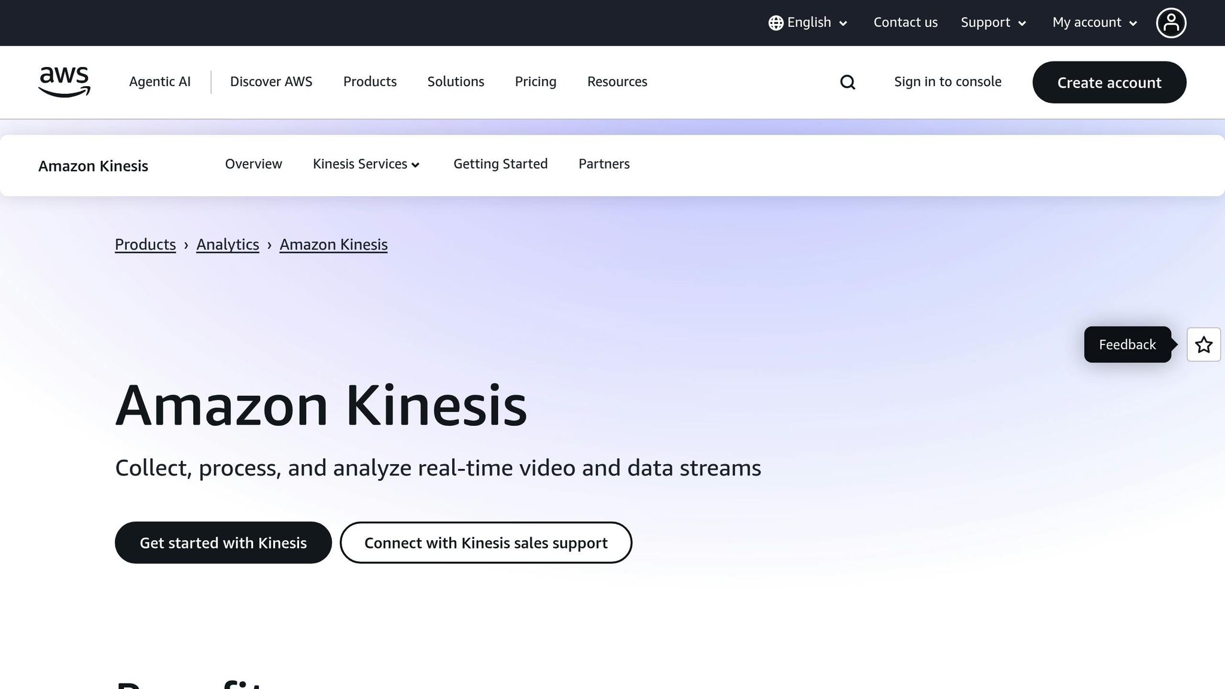Open the Partners section

click(x=604, y=164)
